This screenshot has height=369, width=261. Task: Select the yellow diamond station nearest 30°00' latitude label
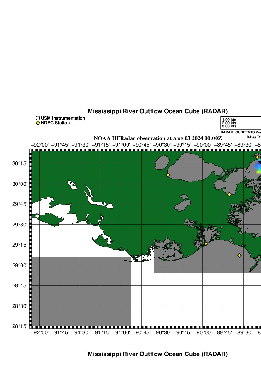pos(168,175)
